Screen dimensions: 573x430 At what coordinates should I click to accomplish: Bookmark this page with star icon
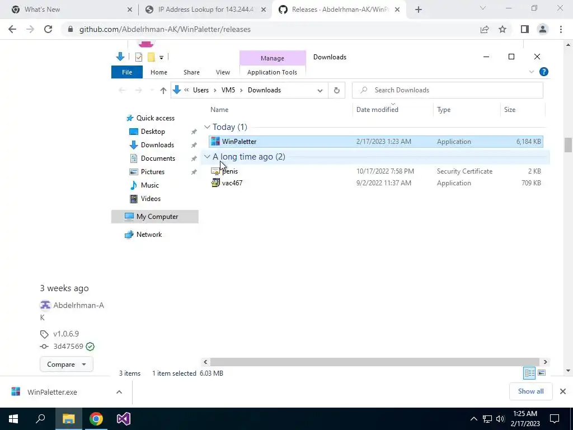point(502,29)
